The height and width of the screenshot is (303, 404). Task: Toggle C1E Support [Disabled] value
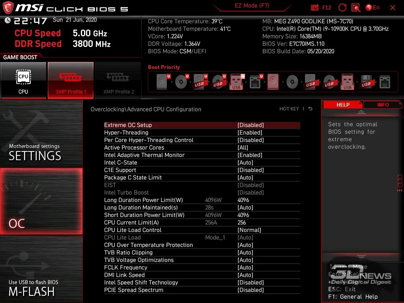pyautogui.click(x=251, y=170)
